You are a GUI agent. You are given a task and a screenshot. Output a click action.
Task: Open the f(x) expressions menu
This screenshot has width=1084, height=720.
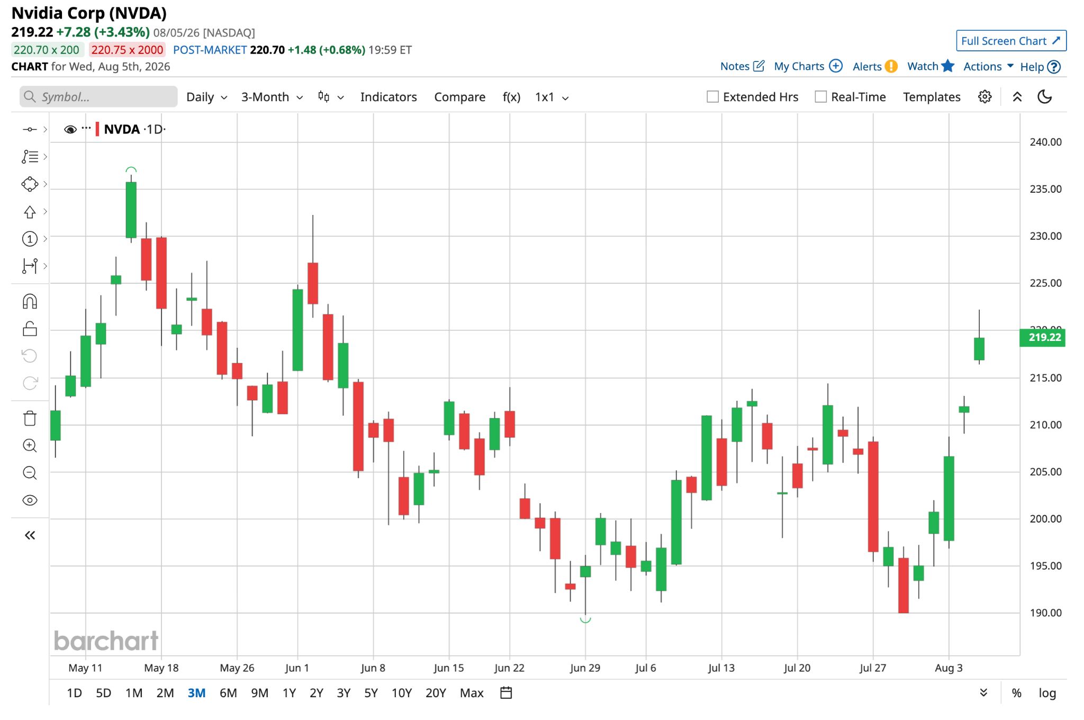[511, 97]
